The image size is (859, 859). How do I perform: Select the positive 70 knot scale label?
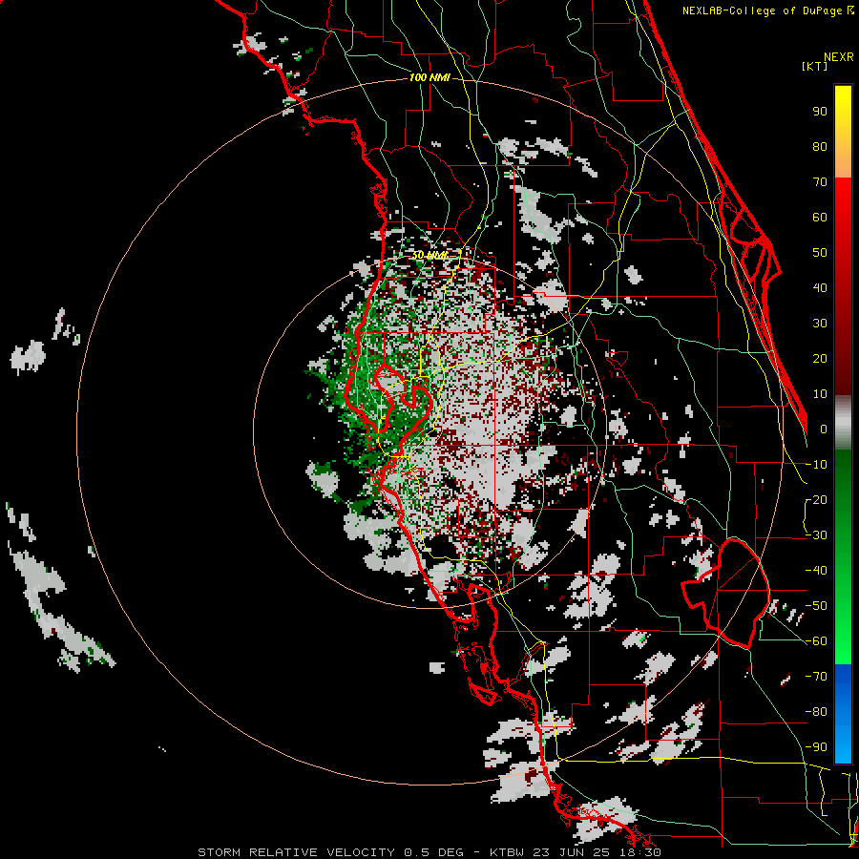click(x=820, y=182)
